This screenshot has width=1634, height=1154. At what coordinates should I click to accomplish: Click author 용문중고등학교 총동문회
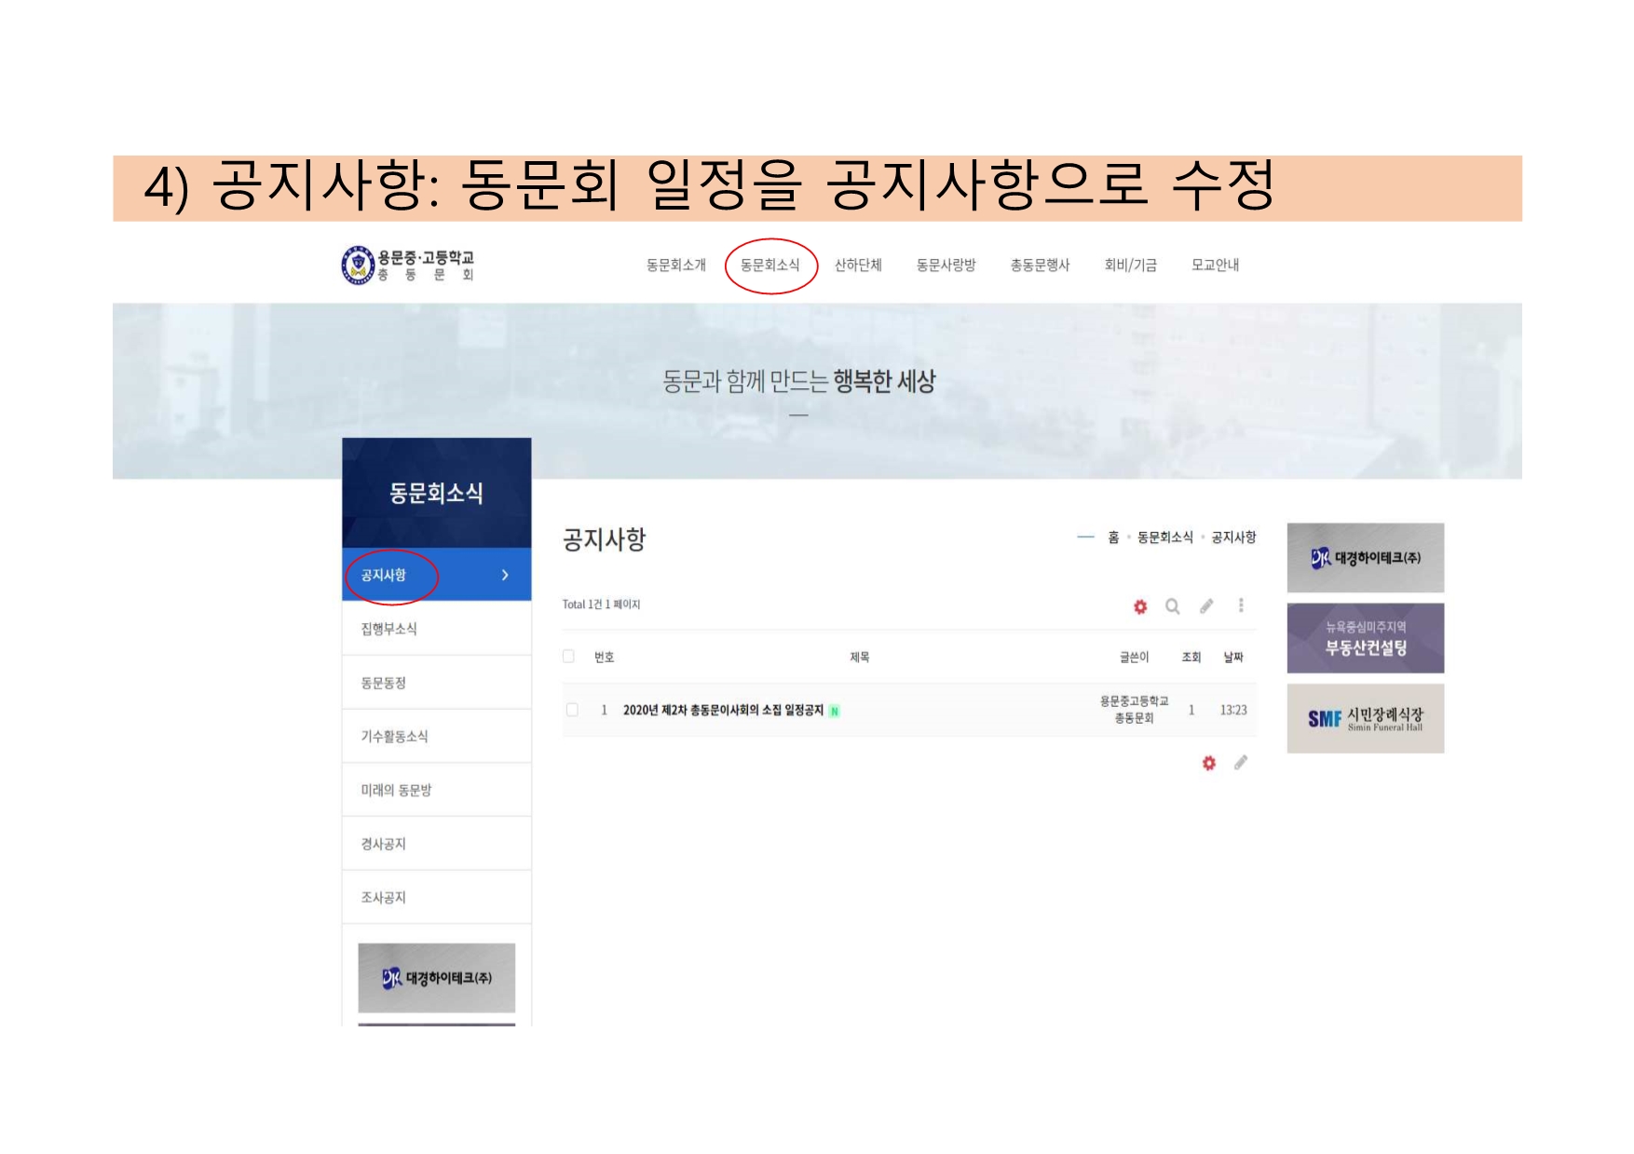pyautogui.click(x=1134, y=710)
